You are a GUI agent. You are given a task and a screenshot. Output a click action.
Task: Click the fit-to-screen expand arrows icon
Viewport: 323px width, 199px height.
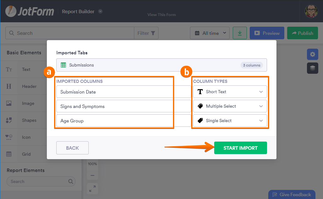pyautogui.click(x=92, y=189)
